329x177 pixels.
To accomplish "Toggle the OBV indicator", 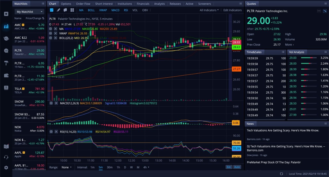I will tap(145, 10).
